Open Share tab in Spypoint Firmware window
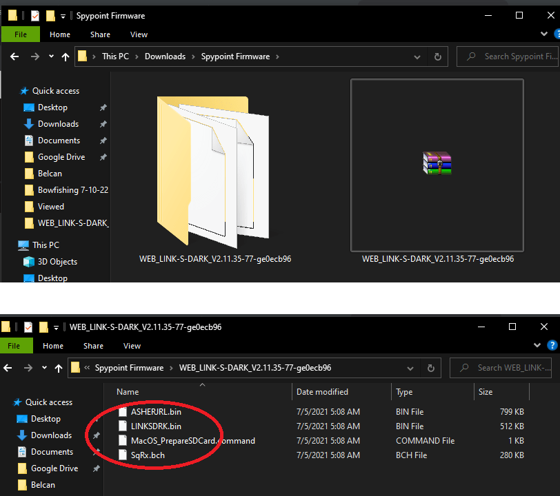 (101, 34)
